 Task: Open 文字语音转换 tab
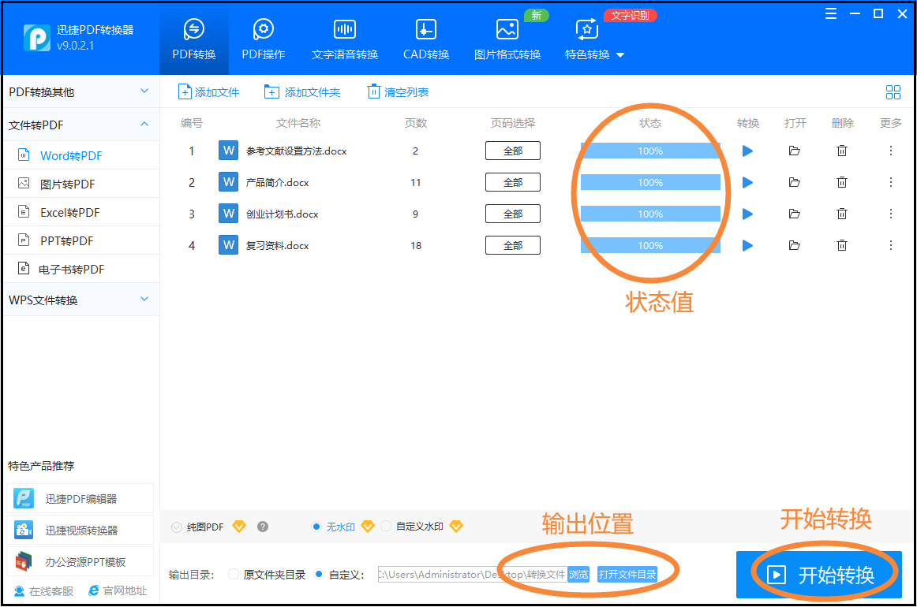click(344, 39)
